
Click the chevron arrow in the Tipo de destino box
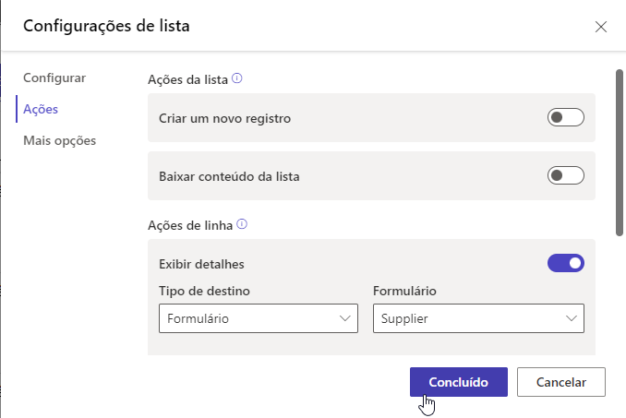(x=346, y=318)
